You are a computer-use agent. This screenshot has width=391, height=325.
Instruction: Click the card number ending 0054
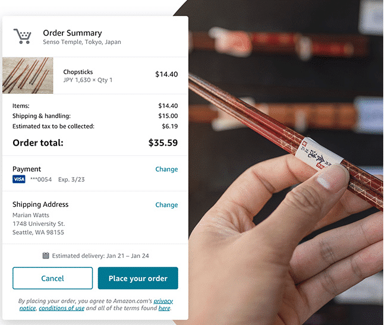tap(41, 179)
